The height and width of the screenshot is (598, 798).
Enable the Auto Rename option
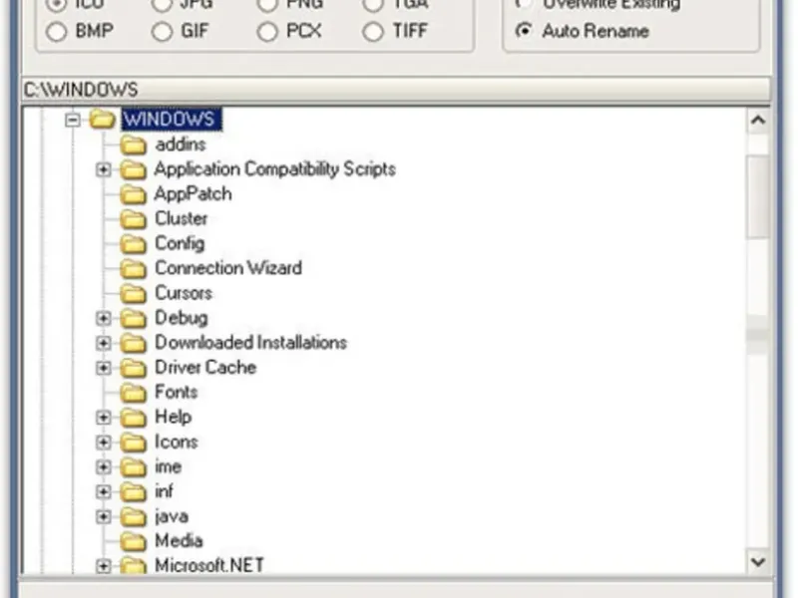tap(524, 31)
